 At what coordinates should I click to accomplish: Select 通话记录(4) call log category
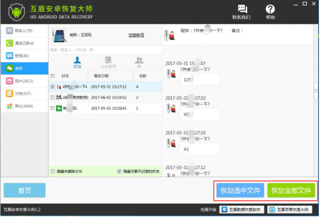(x=24, y=43)
